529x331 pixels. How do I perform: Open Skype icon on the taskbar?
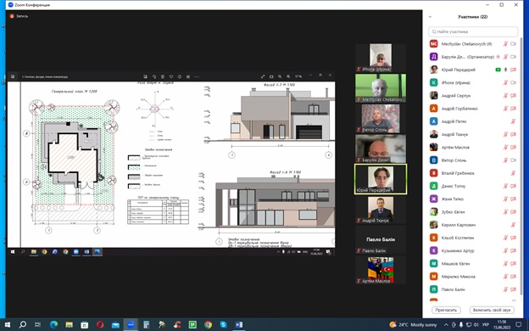point(223,324)
